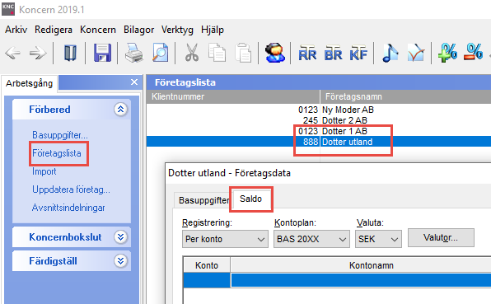Image resolution: width=491 pixels, height=304 pixels.
Task: Click the green plus percent icon
Action: pyautogui.click(x=447, y=53)
